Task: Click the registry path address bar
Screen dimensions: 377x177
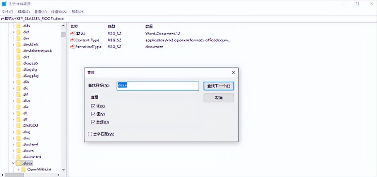Action: 188,18
